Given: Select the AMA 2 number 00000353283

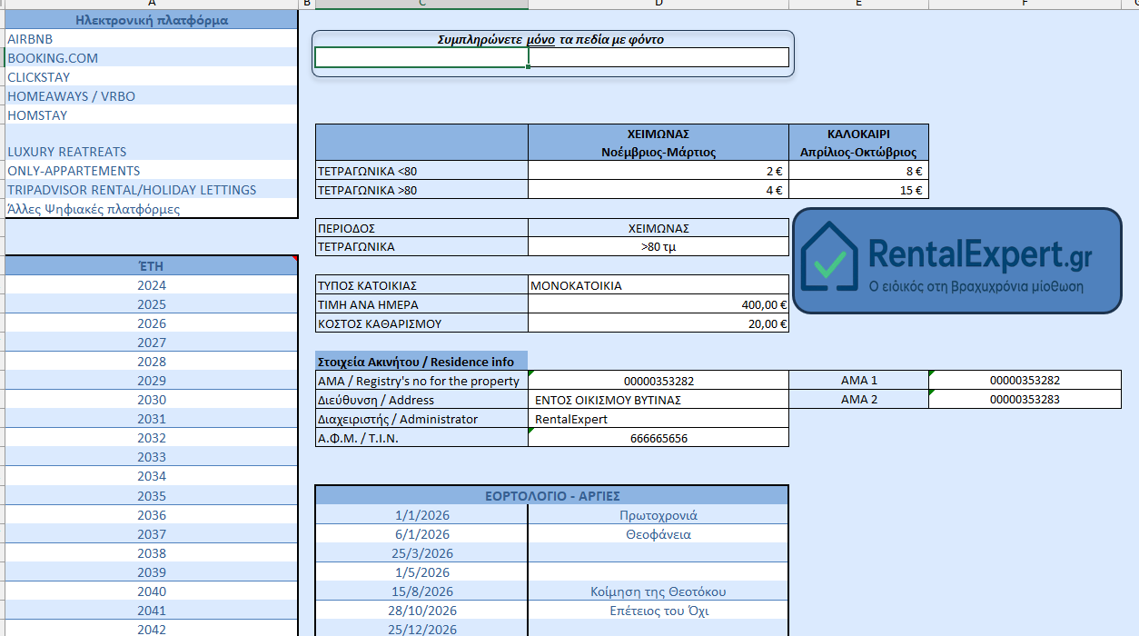Looking at the screenshot, I should click(1025, 399).
